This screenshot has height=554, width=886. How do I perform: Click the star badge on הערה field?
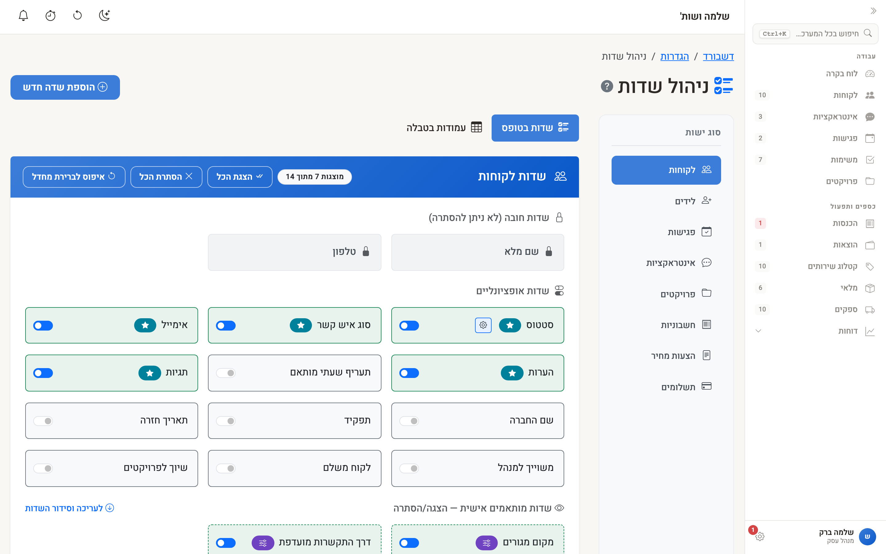512,373
